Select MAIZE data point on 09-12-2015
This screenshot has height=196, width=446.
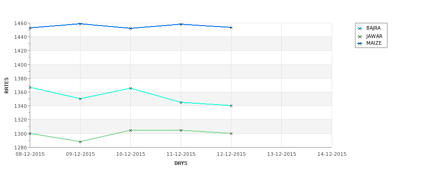tap(80, 24)
